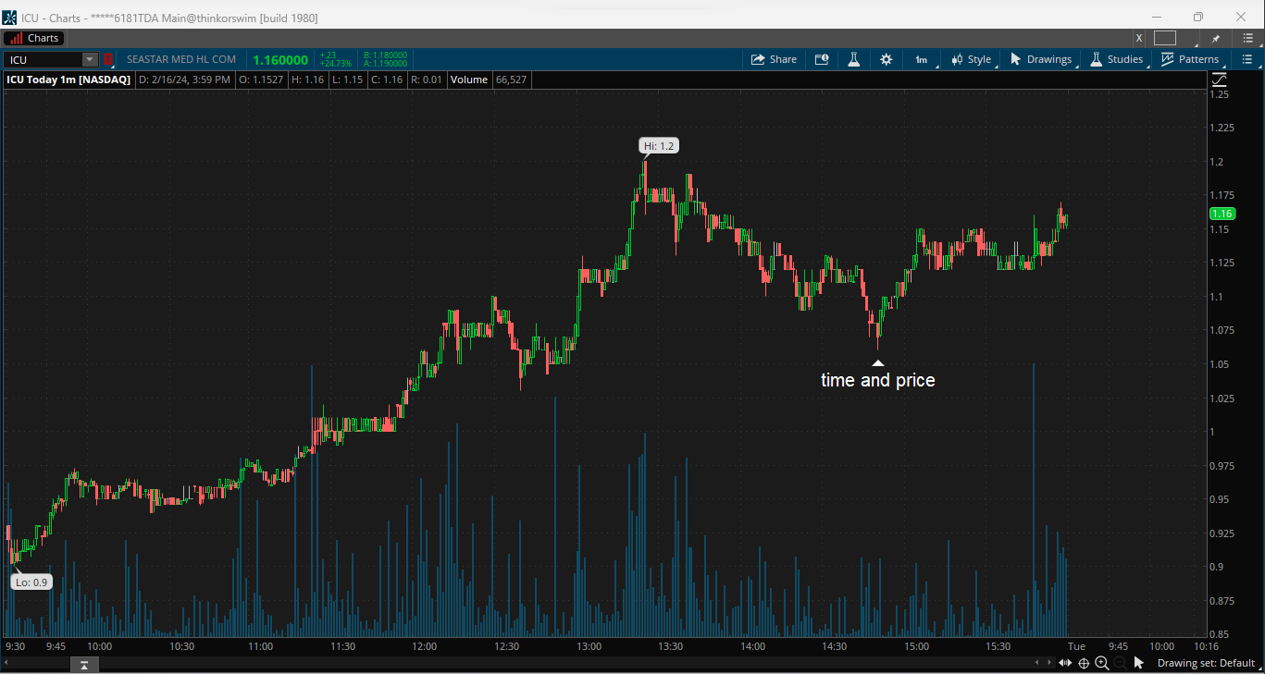Click the alert calendar icon beside Share
Image resolution: width=1265 pixels, height=674 pixels.
coord(821,59)
